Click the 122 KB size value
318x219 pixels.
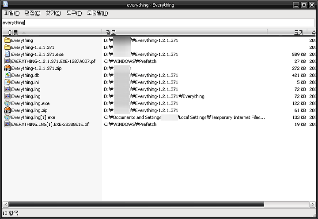[299, 103]
